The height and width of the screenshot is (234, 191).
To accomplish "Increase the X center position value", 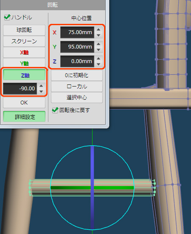I will tap(98, 29).
